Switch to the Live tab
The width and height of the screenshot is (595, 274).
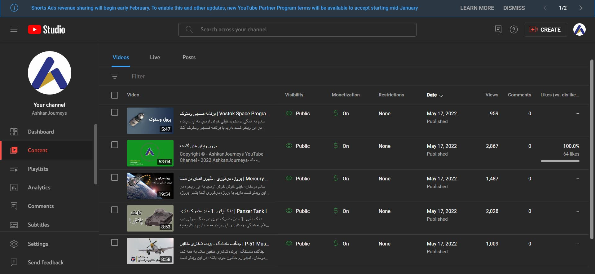[x=155, y=57]
